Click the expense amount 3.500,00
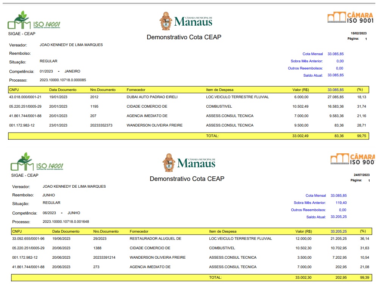Image resolution: width=378 pixels, height=301 pixels. (305, 258)
